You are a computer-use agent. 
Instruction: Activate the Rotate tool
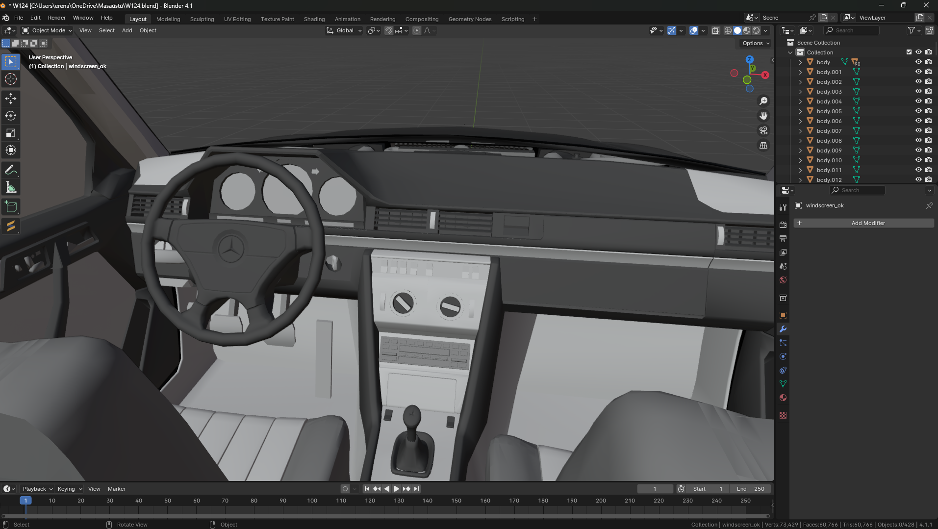pos(11,116)
